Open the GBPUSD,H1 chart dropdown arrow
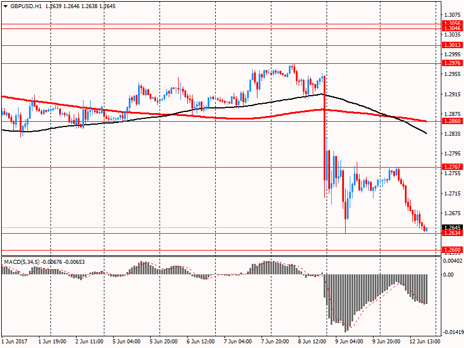Screen dimensions: 464x348 6,6
